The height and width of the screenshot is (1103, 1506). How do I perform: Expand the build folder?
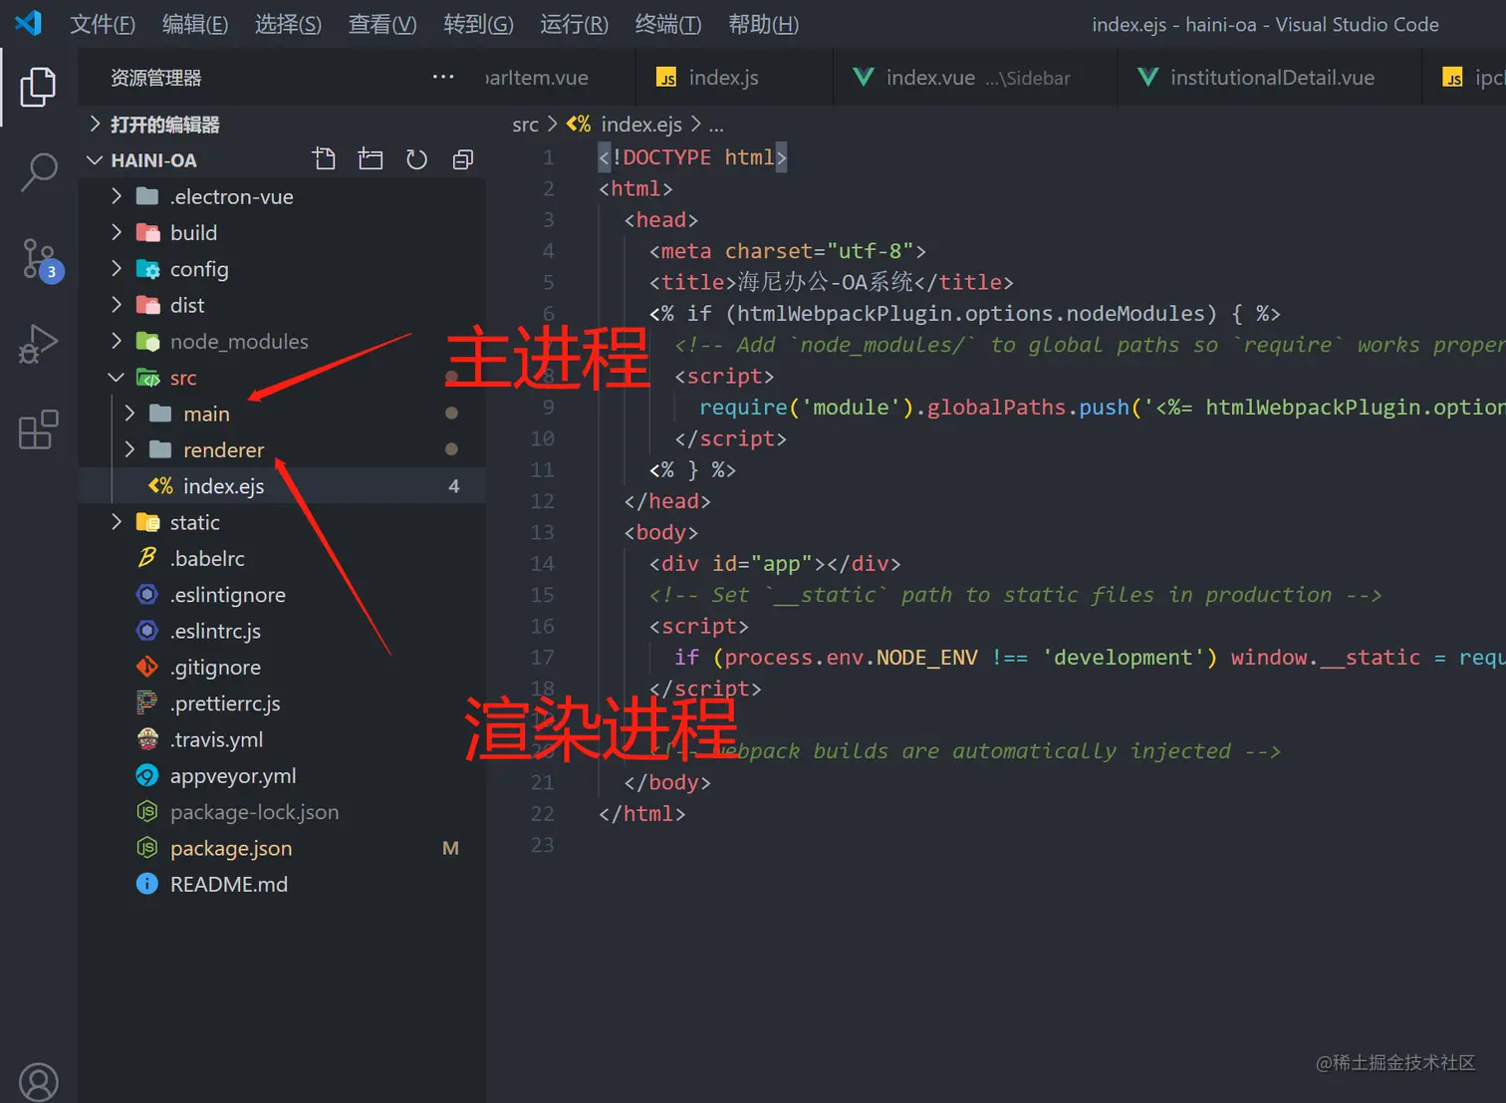pyautogui.click(x=117, y=232)
